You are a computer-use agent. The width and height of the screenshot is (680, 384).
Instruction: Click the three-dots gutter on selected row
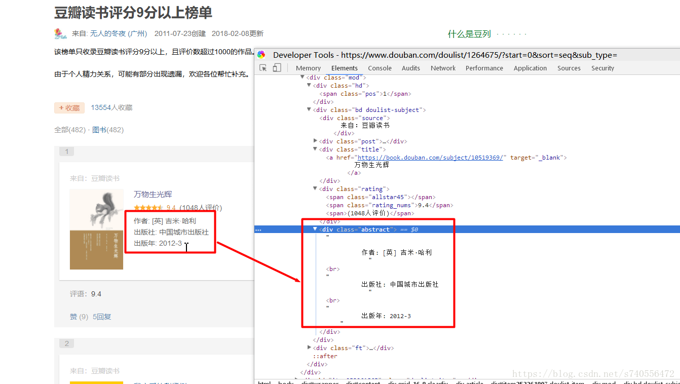[258, 229]
